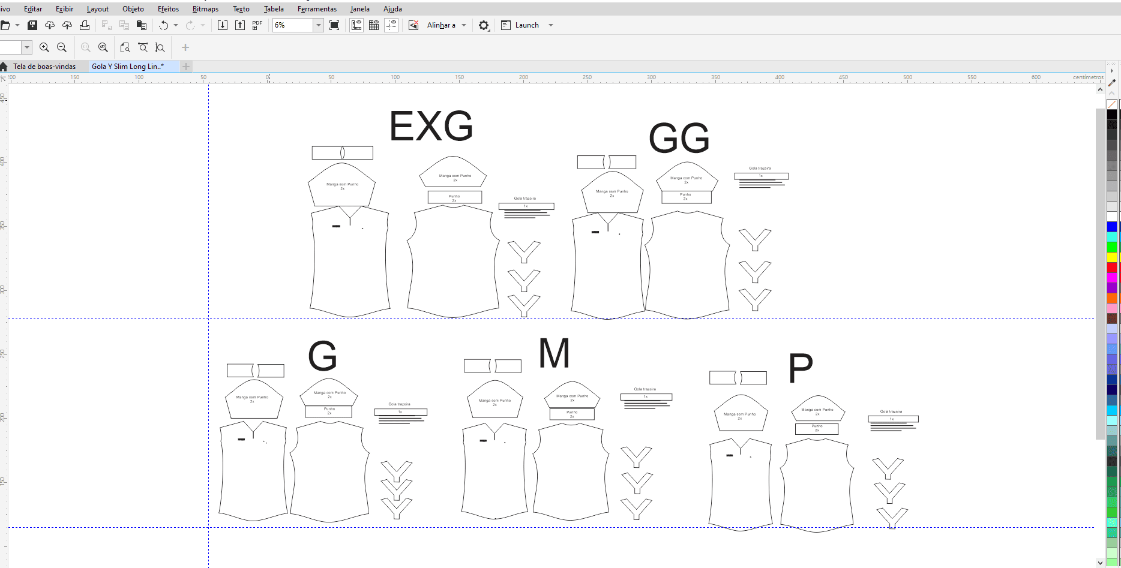Toggle the Show rulers button
The image size is (1121, 568).
point(356,25)
